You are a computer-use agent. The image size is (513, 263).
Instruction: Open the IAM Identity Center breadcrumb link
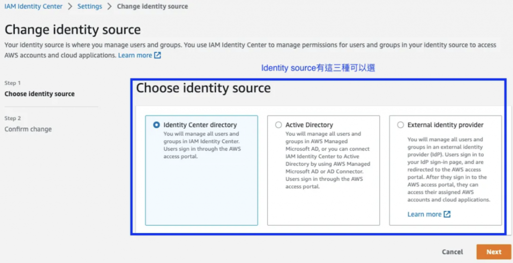34,6
